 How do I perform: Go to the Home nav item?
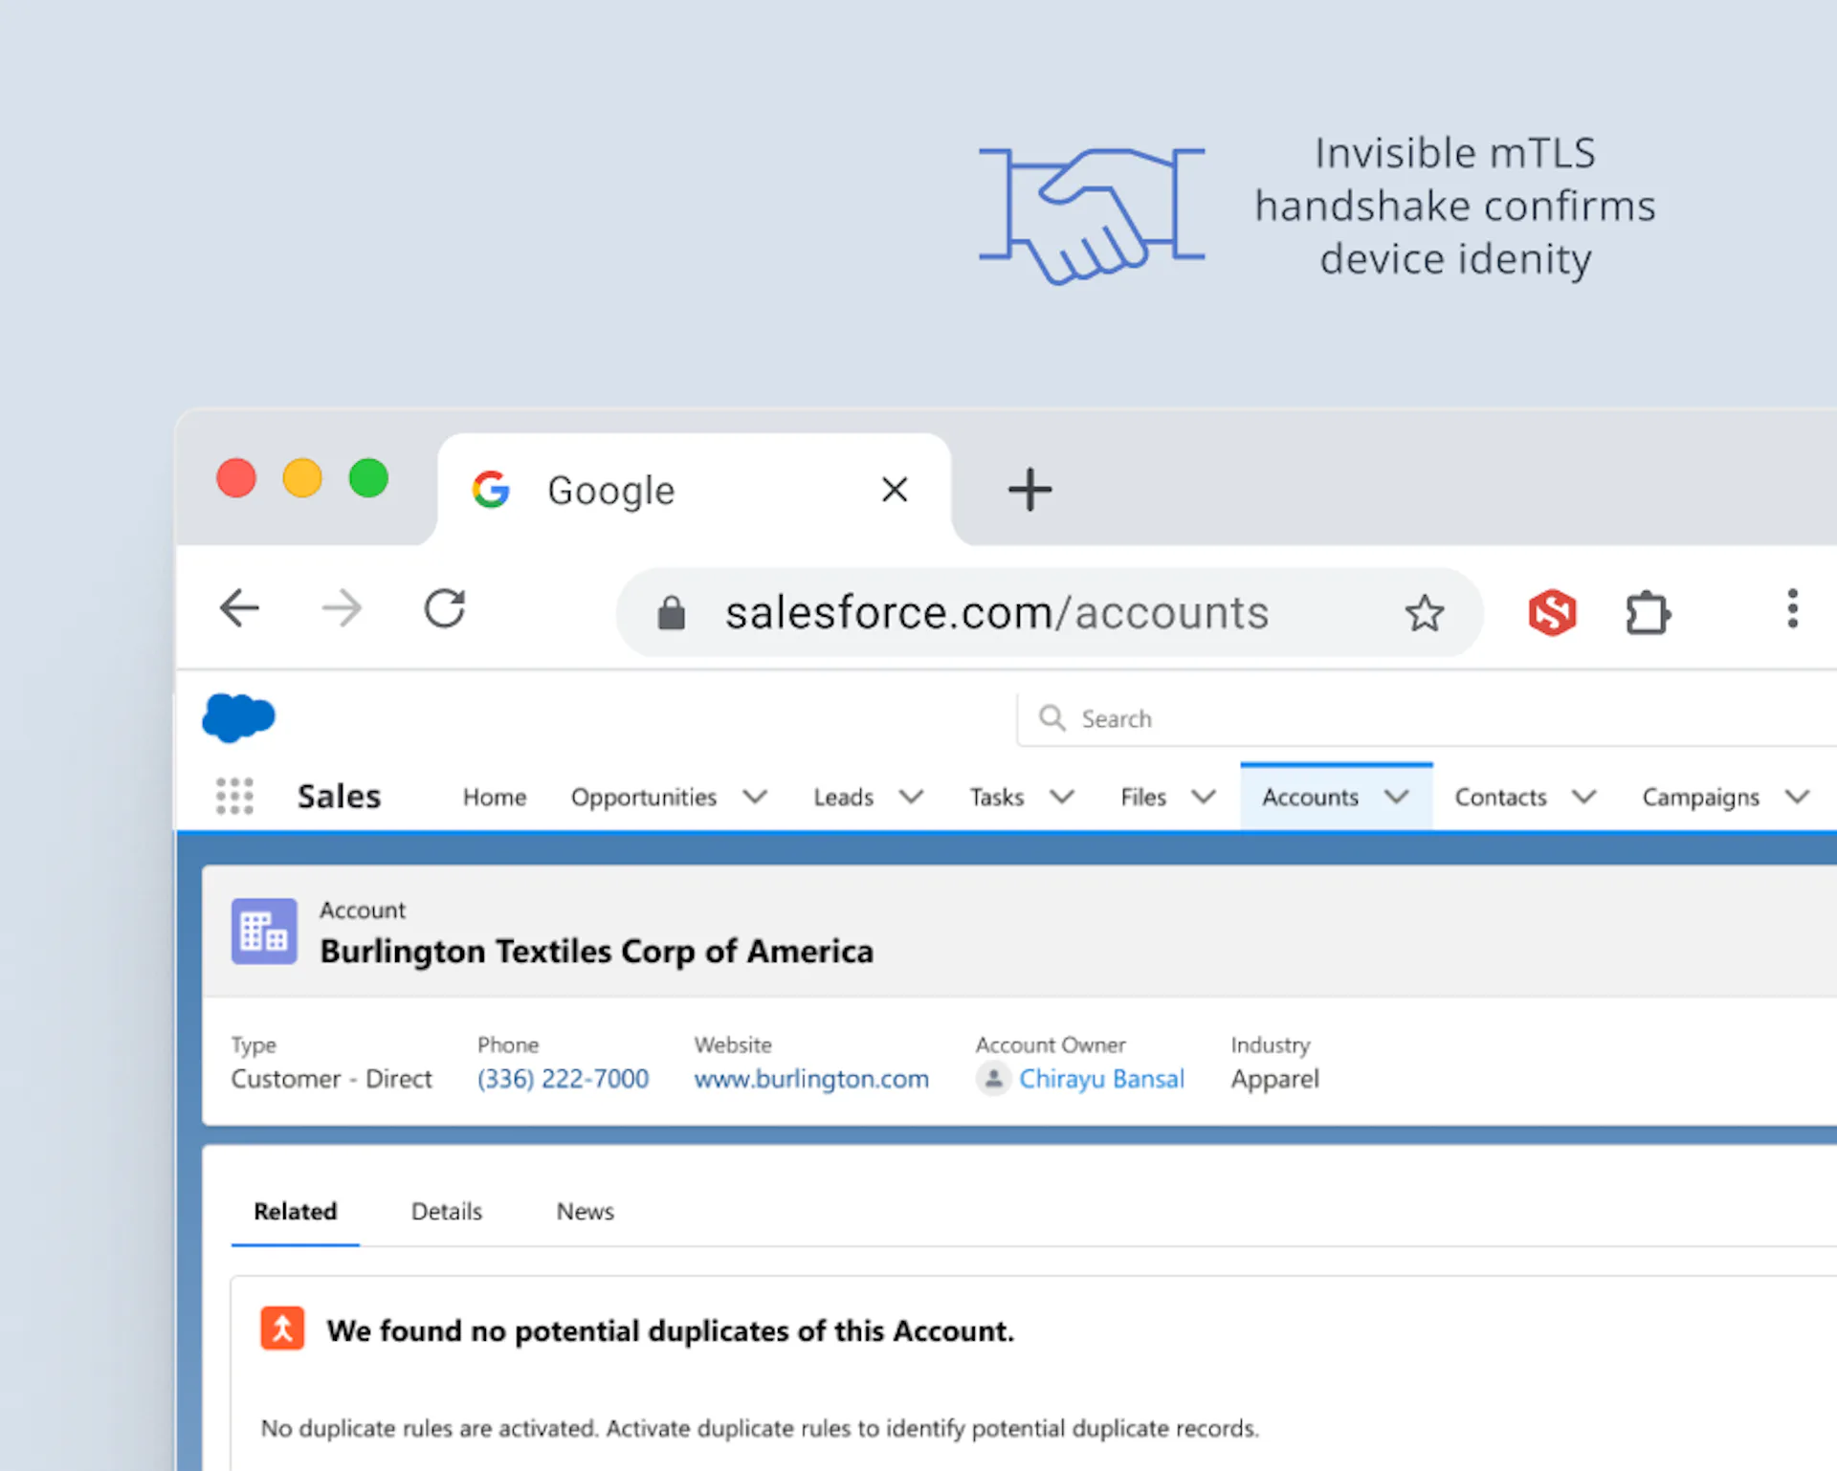coord(495,797)
